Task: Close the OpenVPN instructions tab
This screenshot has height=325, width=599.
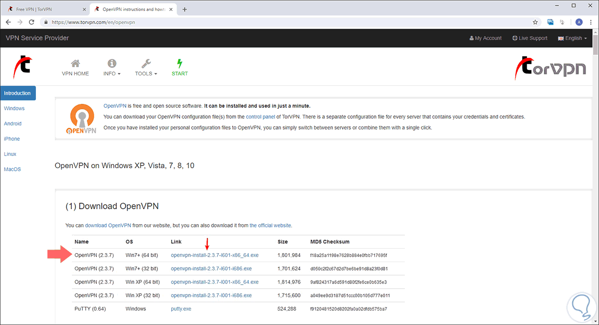Action: [x=172, y=9]
